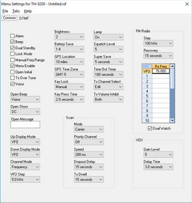Open the Dropout Delay dropdown

[88, 167]
